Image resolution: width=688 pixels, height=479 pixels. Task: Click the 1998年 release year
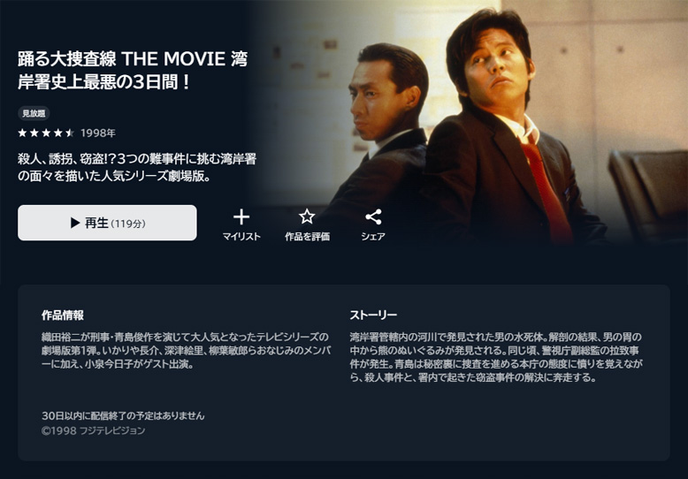click(98, 133)
